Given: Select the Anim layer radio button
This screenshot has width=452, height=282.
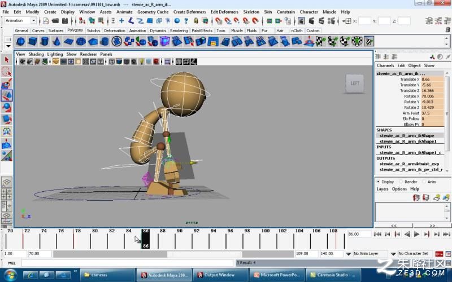Looking at the screenshot, I should click(424, 182).
